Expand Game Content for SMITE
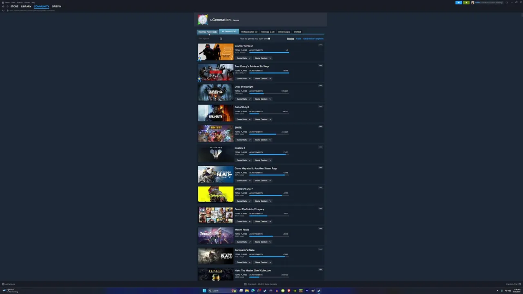 pyautogui.click(x=263, y=140)
